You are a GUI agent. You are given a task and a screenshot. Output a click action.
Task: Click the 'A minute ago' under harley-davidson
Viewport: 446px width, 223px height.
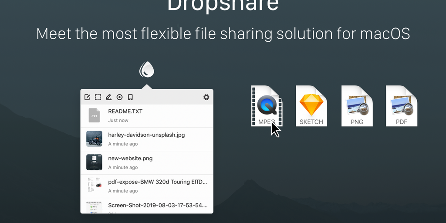(123, 144)
